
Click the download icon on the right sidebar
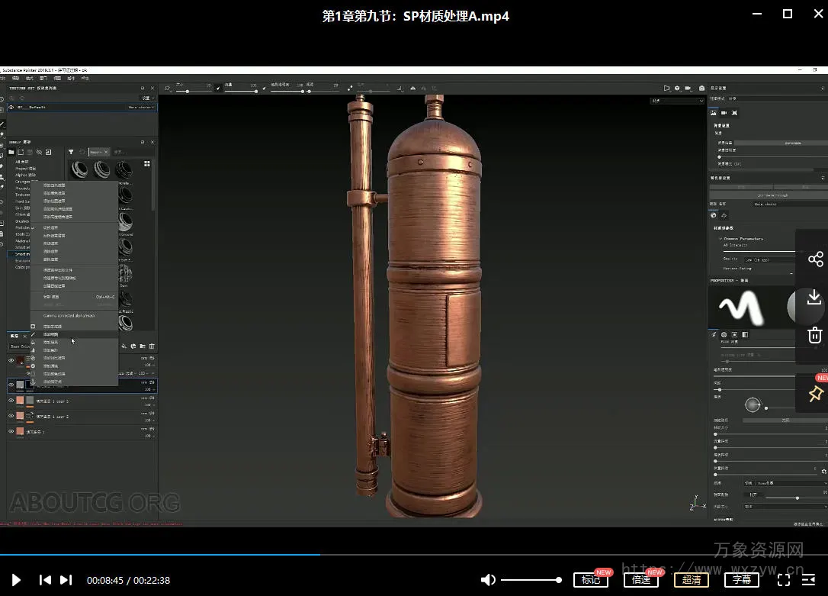pos(815,297)
